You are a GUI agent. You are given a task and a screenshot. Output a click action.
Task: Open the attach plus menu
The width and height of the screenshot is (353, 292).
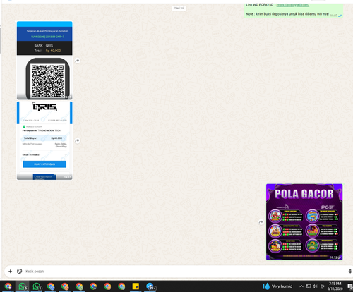tap(10, 272)
